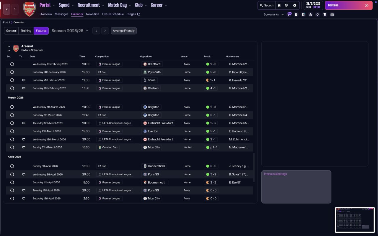Viewport: 378px width, 236px height.
Task: Open the Brentford opposition link
Action: (152, 64)
